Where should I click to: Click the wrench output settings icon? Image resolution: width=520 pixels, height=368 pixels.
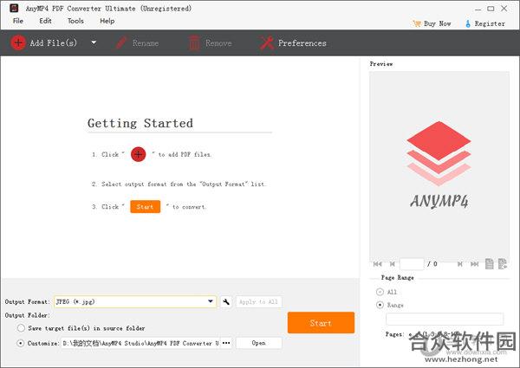tap(226, 301)
